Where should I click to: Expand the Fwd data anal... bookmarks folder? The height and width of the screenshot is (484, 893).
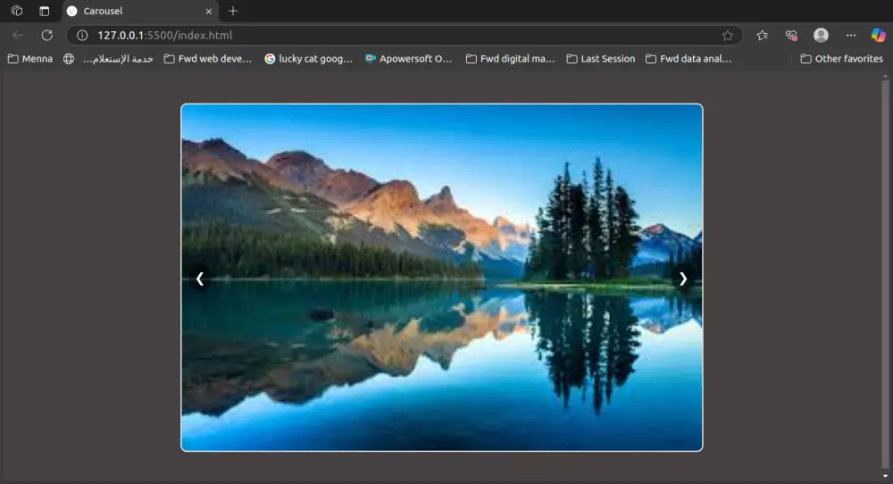(x=689, y=59)
